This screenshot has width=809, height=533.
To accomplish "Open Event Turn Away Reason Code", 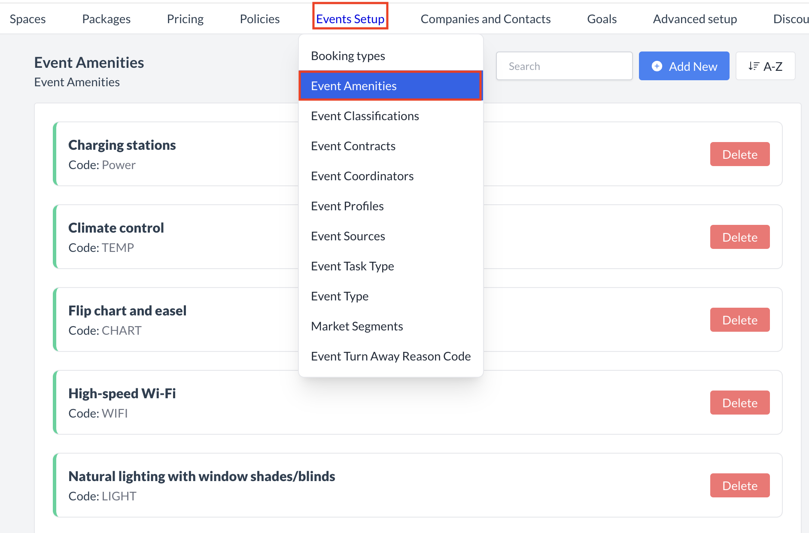I will click(x=391, y=356).
